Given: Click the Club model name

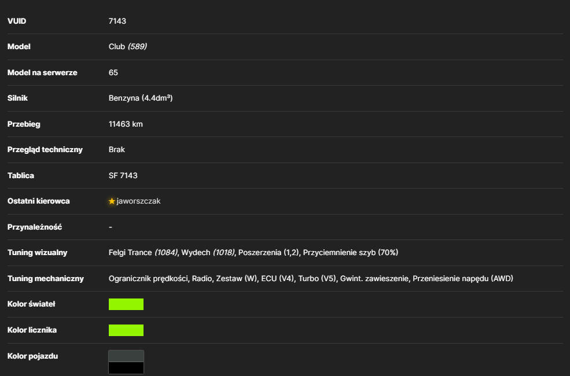Looking at the screenshot, I should 117,46.
